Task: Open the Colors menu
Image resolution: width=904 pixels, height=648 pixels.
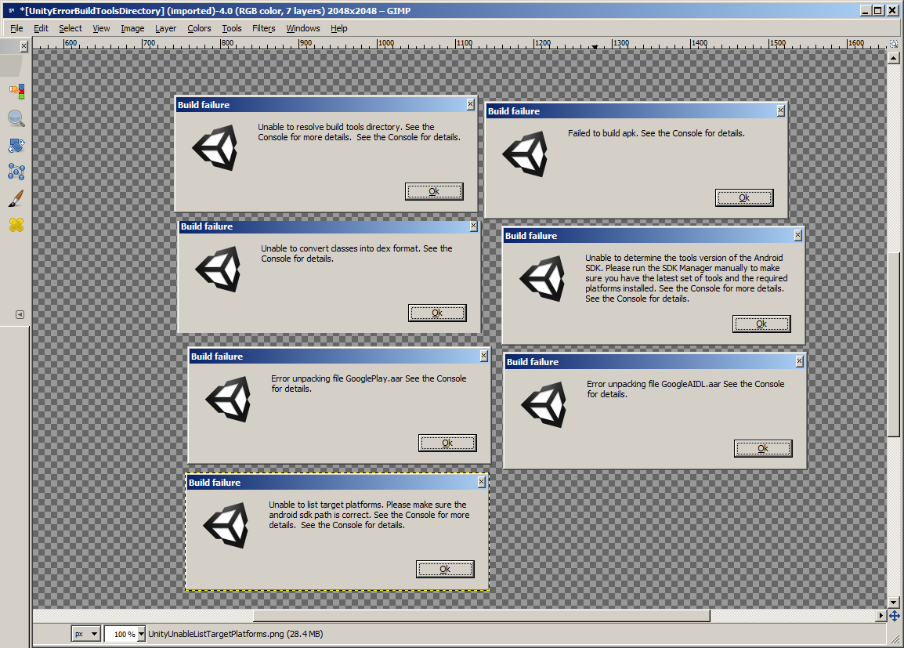Action: 199,28
